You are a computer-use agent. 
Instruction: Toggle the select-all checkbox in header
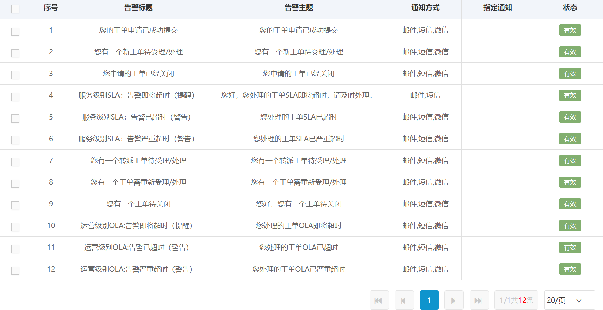(x=15, y=9)
